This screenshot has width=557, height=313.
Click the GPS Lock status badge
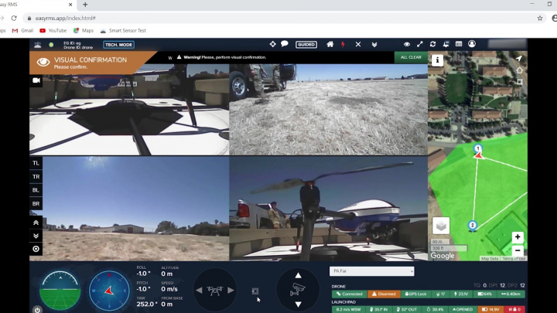click(x=415, y=294)
